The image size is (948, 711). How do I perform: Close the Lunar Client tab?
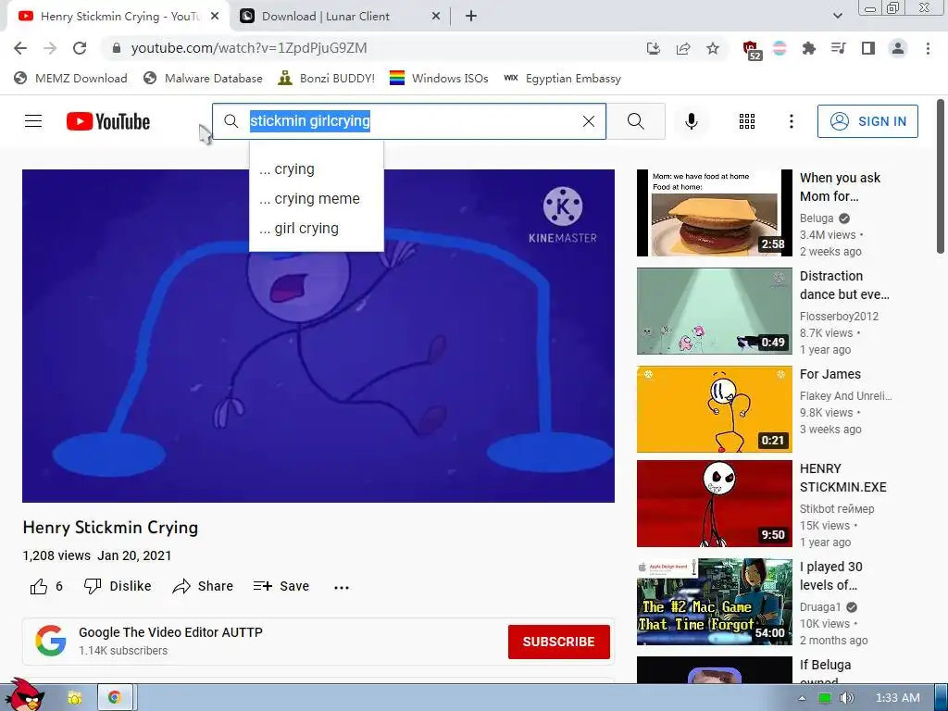tap(435, 17)
